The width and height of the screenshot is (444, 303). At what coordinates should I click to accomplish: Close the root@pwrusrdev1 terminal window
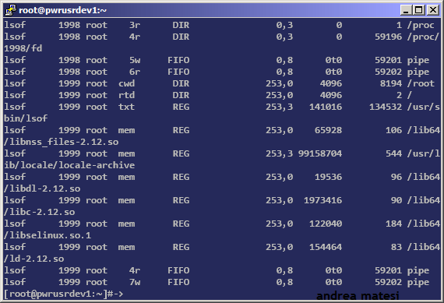click(x=433, y=10)
